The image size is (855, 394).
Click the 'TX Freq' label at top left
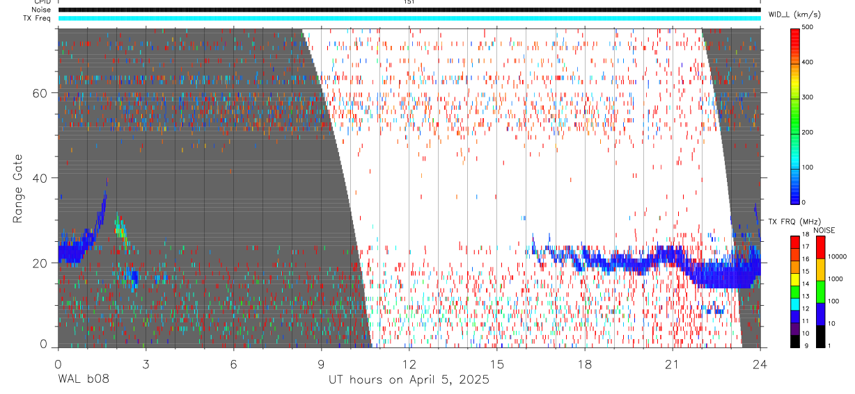38,18
